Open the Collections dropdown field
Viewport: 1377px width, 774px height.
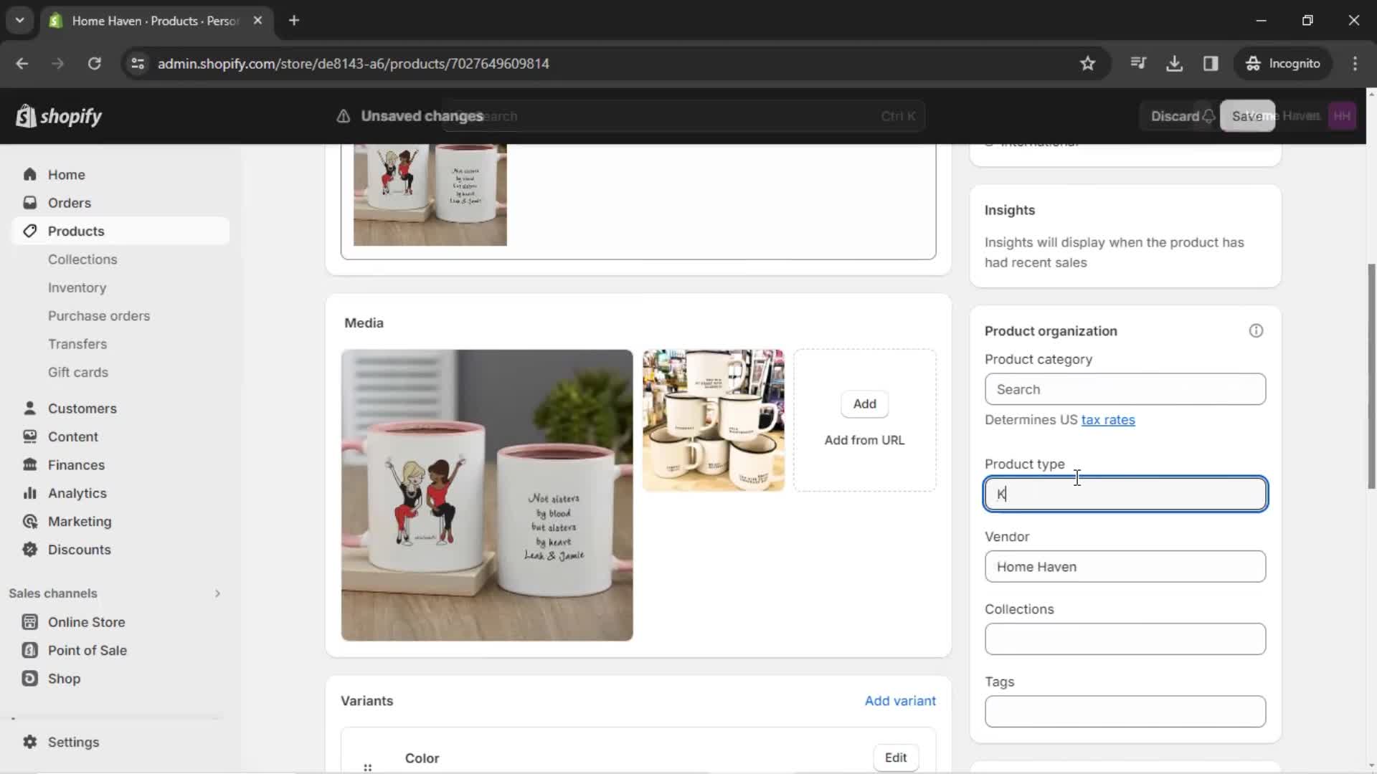[x=1125, y=639]
